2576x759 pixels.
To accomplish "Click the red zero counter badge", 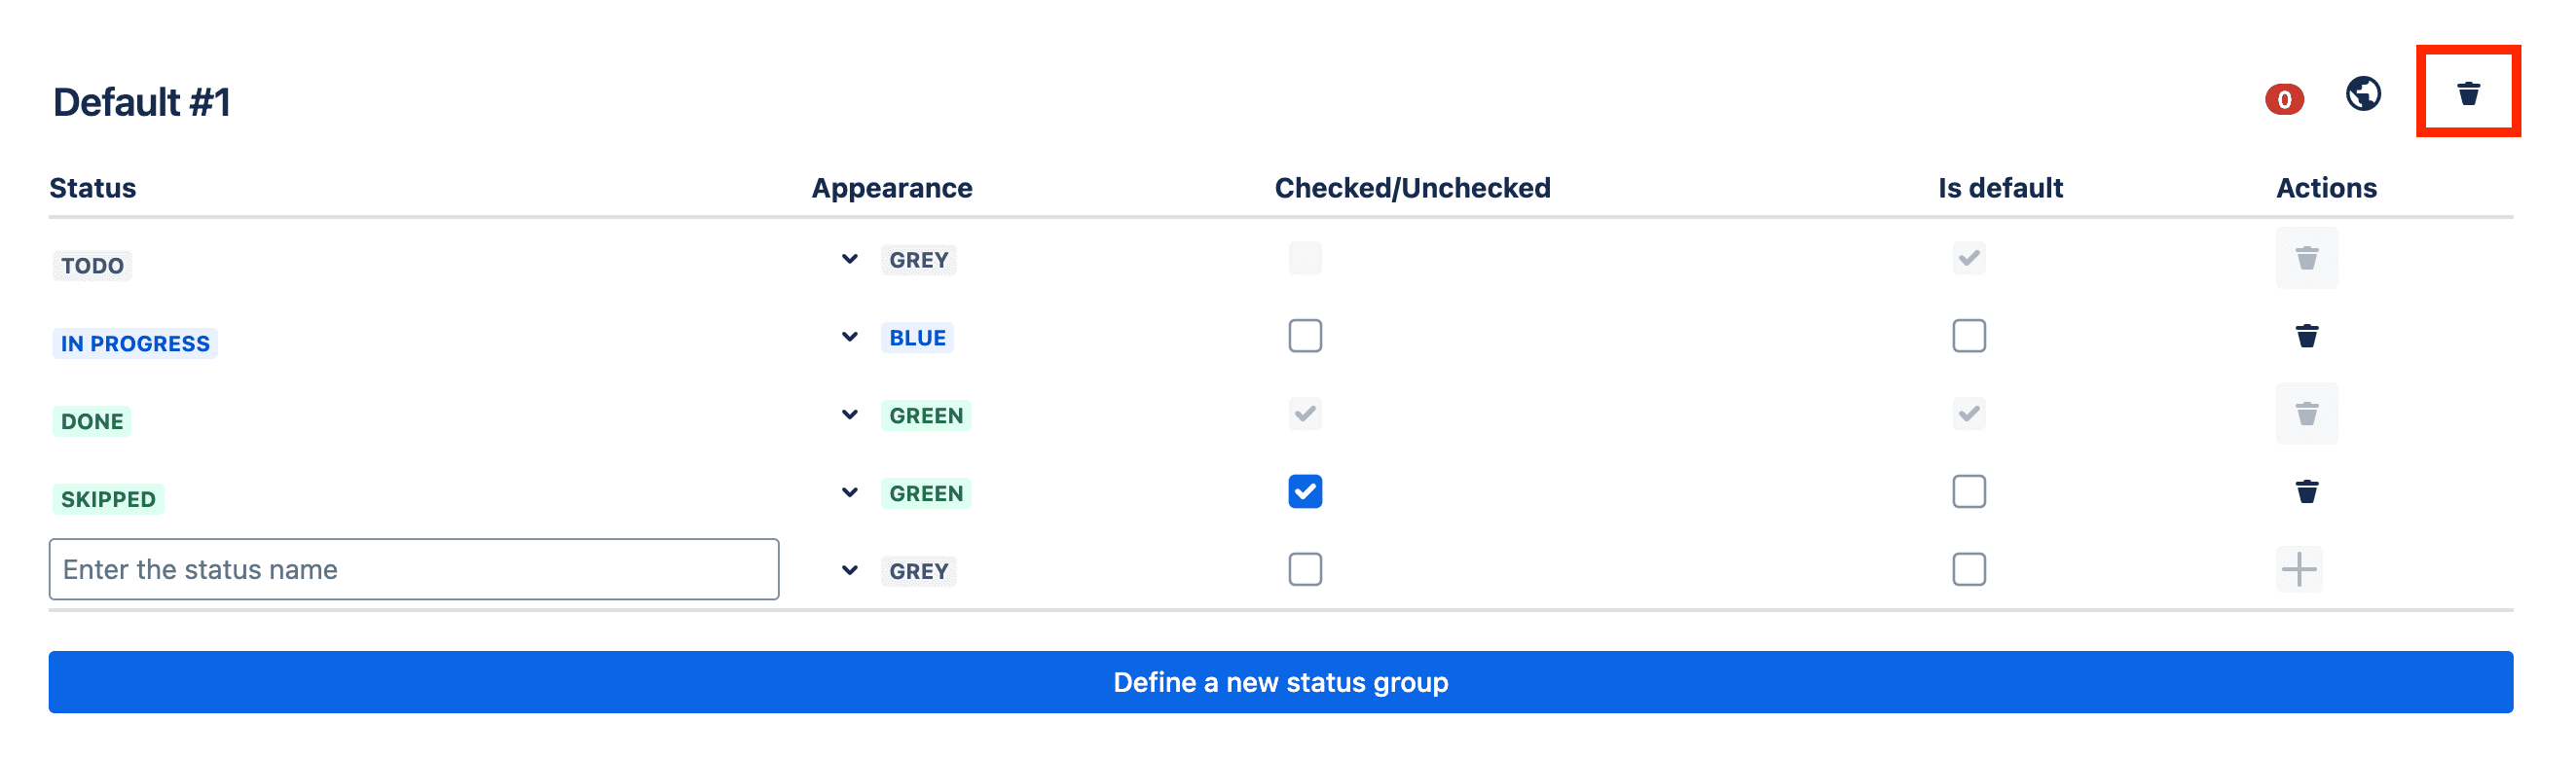I will pos(2283,99).
